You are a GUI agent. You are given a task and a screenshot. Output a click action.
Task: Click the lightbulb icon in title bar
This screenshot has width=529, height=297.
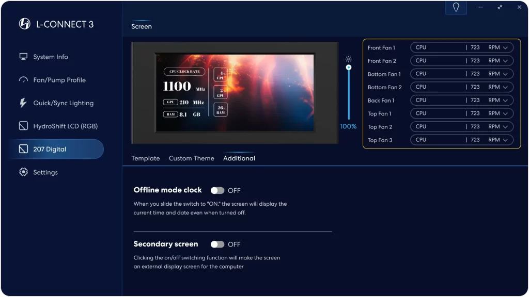456,7
